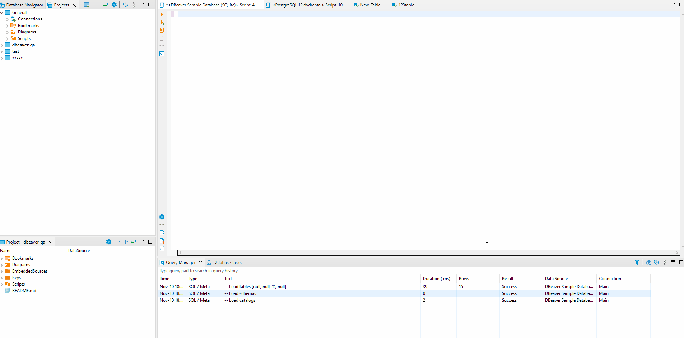Expand the test project node

[2, 51]
